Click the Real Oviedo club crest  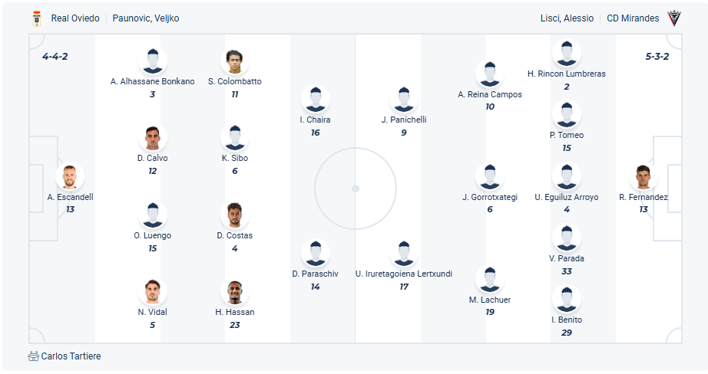click(36, 18)
